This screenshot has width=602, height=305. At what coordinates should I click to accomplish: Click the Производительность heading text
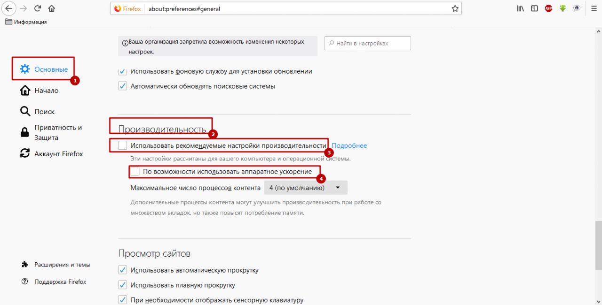point(162,130)
